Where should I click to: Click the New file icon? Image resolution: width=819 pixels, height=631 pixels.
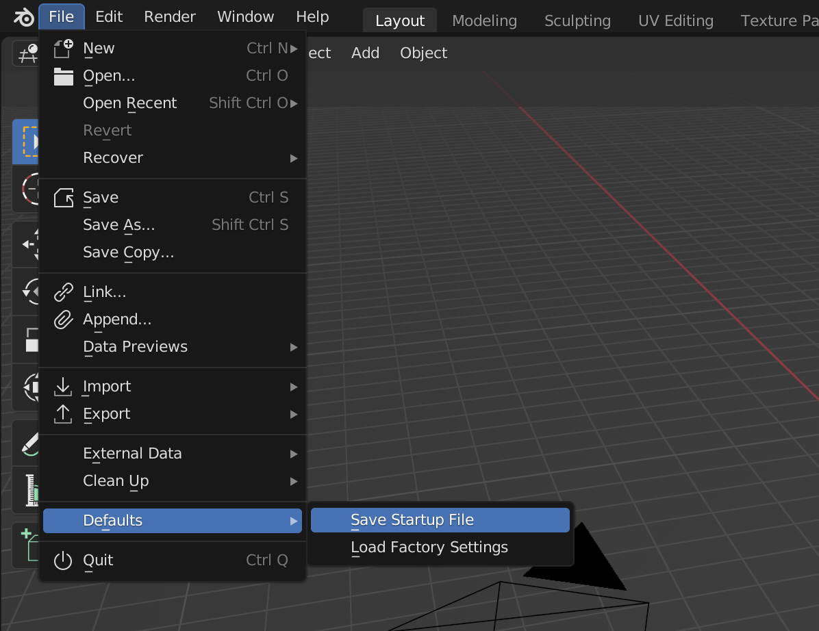tap(63, 49)
